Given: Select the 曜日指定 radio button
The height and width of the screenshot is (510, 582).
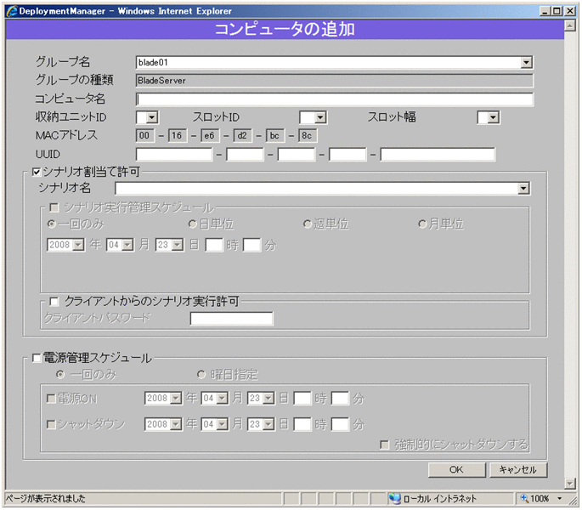Looking at the screenshot, I should tap(201, 374).
